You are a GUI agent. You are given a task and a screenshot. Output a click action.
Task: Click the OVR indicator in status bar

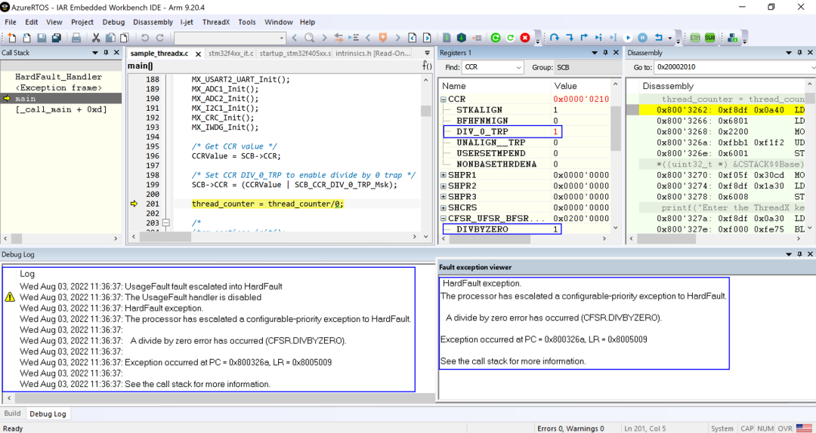pos(785,428)
